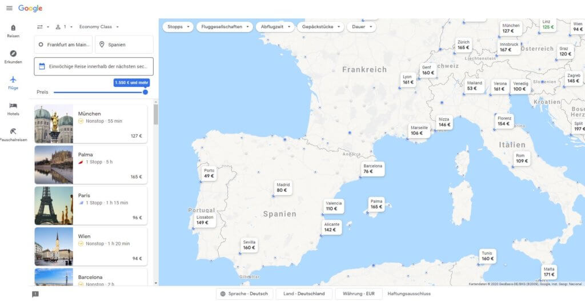Select Venedig 100 € map marker
The width and height of the screenshot is (585, 301).
pyautogui.click(x=520, y=87)
